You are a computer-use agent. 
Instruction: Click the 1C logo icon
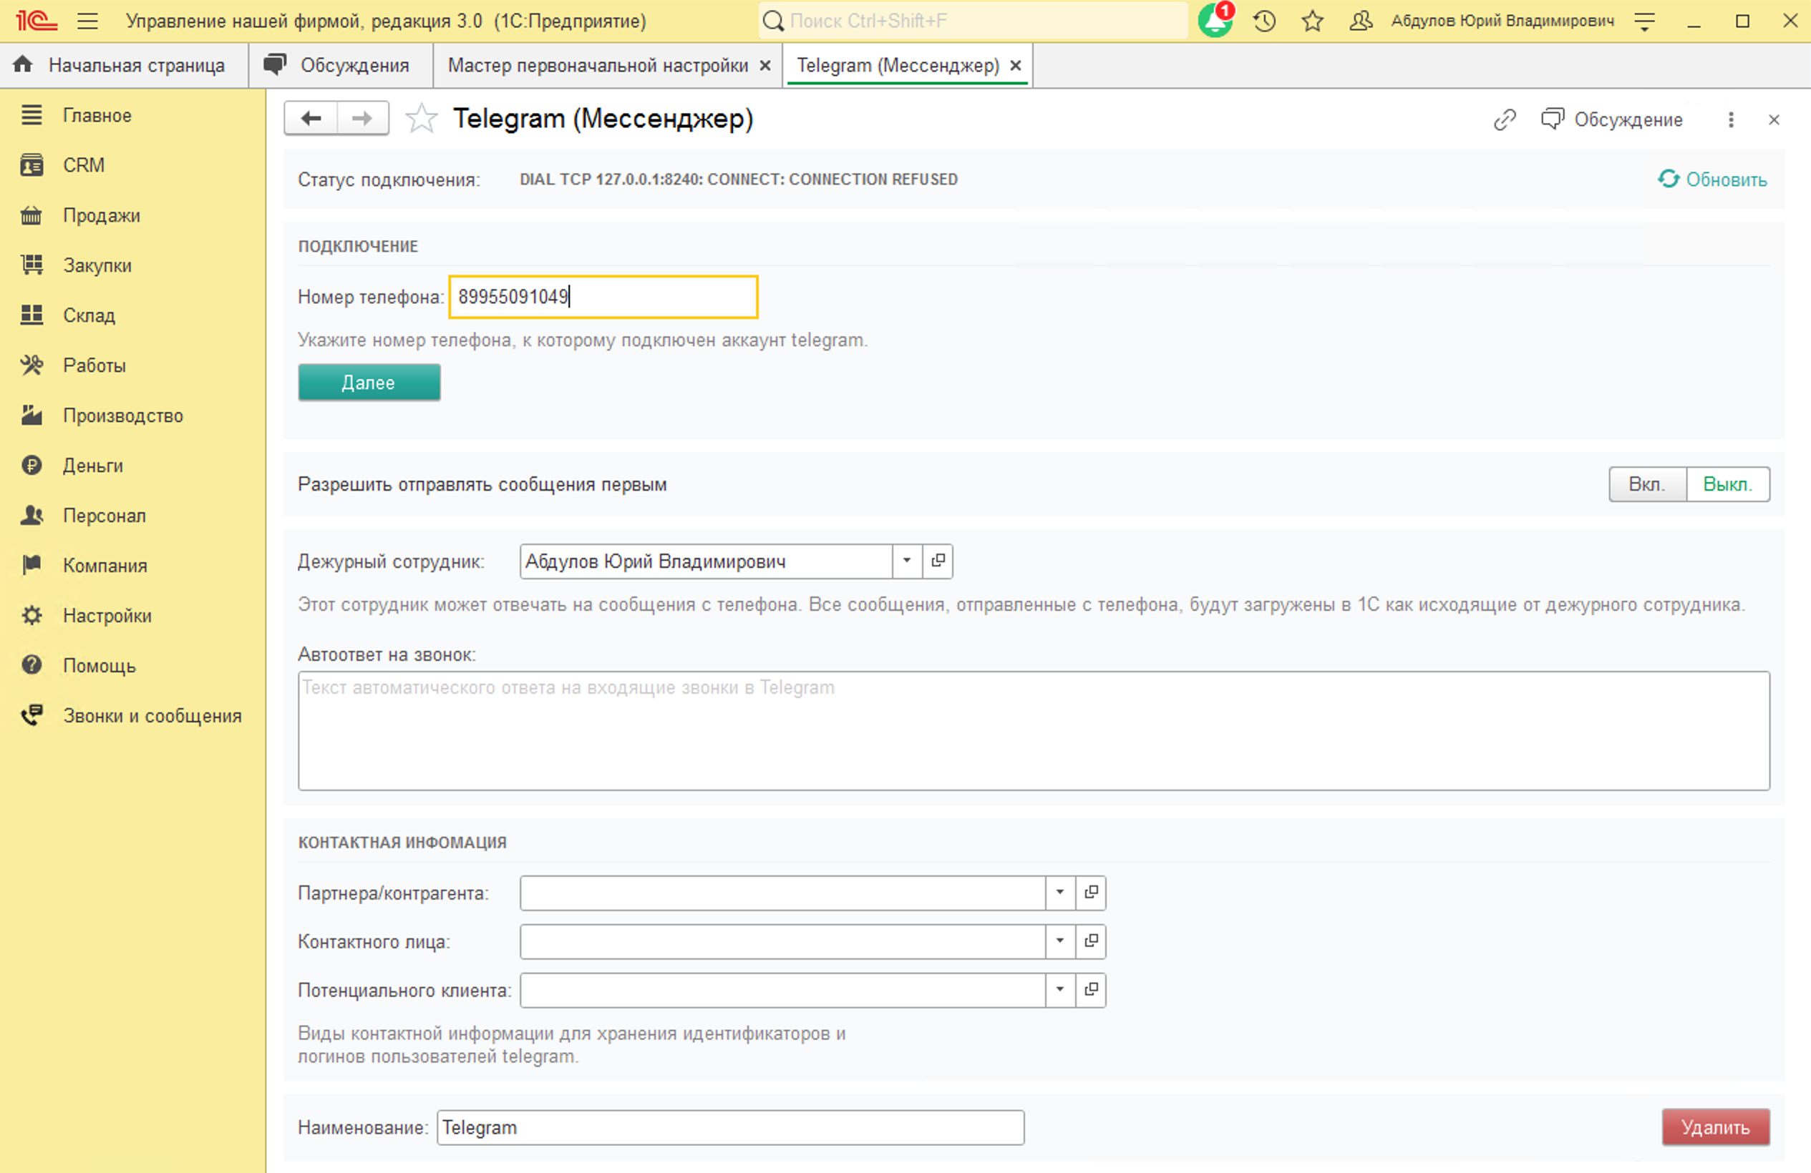point(36,21)
